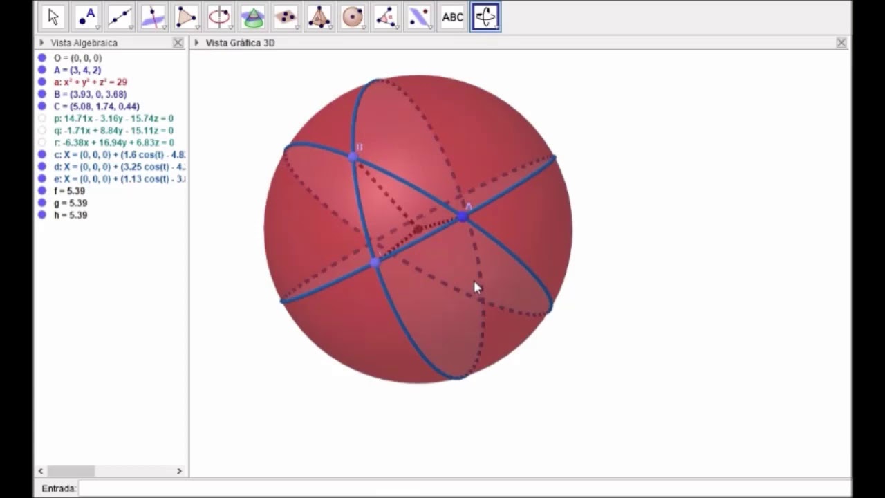The image size is (885, 498).
Task: Select the Pyramid tool
Action: 319,17
